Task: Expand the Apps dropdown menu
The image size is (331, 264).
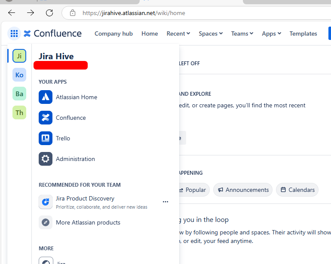Action: 272,33
